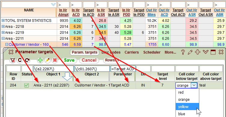Collapse Area - 2211 row

tap(3, 39)
